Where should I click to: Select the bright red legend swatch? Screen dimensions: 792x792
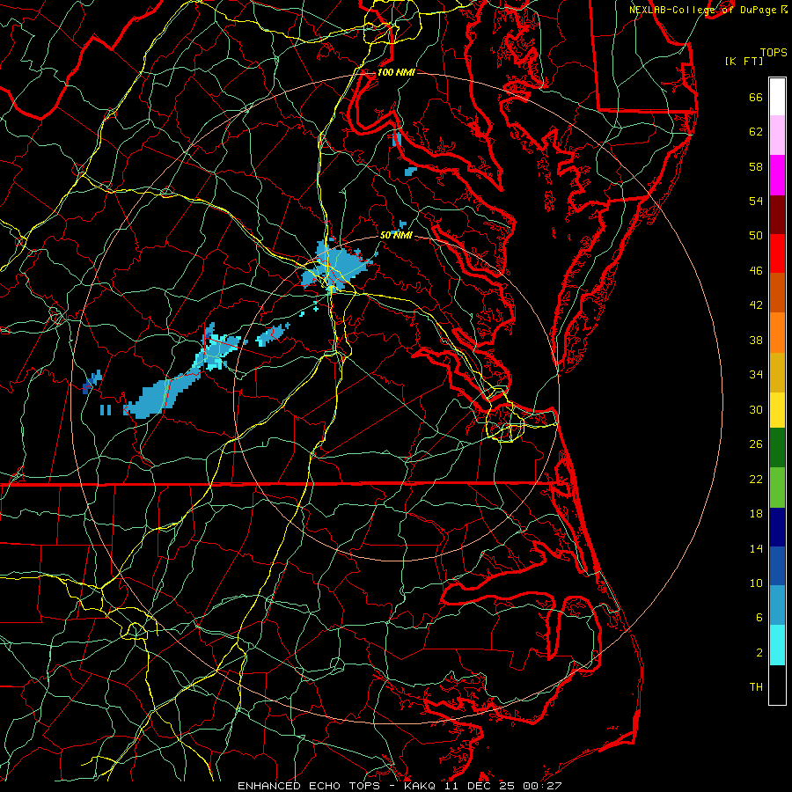[777, 253]
